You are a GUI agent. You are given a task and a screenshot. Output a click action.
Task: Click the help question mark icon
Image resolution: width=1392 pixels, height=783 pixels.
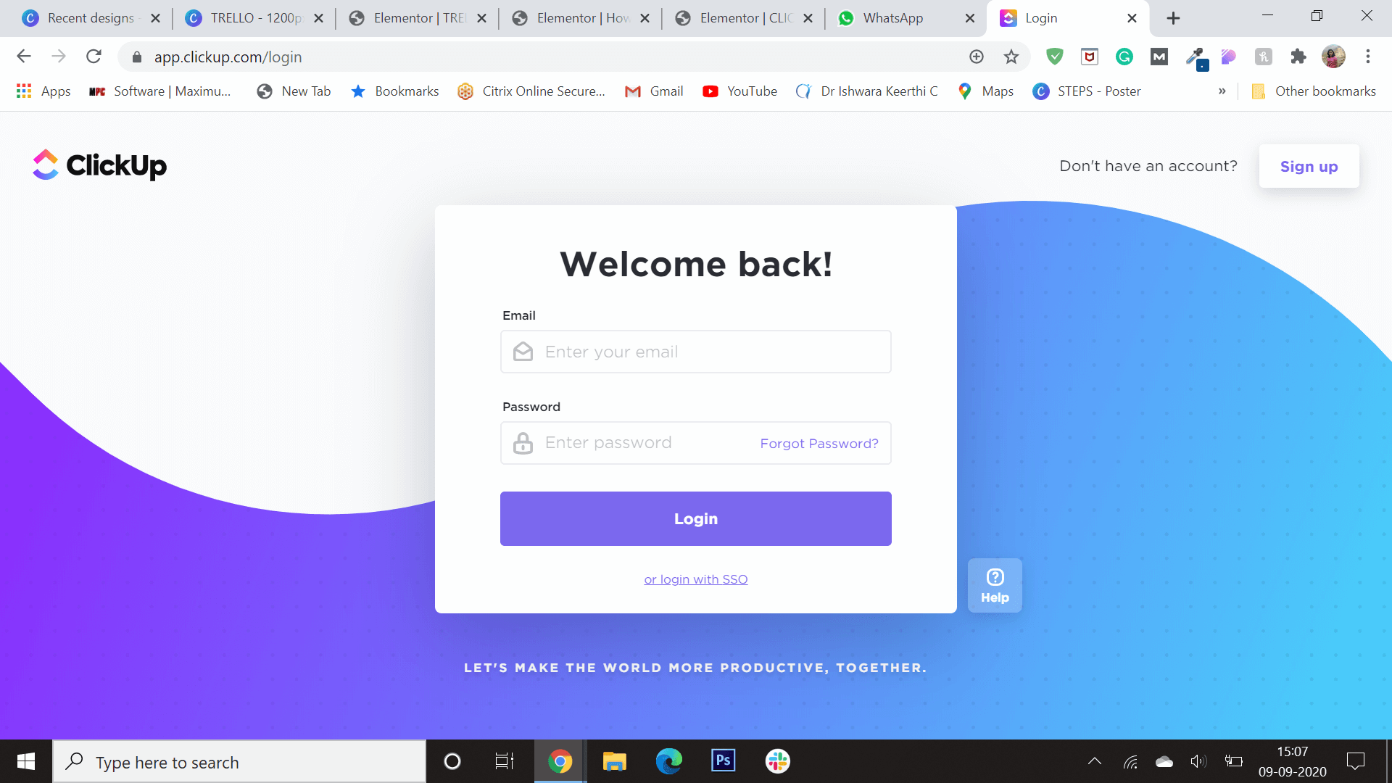[995, 576]
